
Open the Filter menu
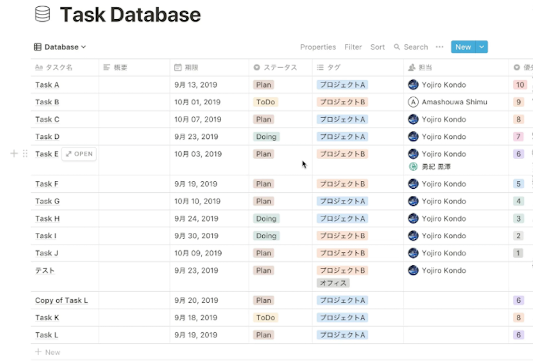(x=353, y=47)
